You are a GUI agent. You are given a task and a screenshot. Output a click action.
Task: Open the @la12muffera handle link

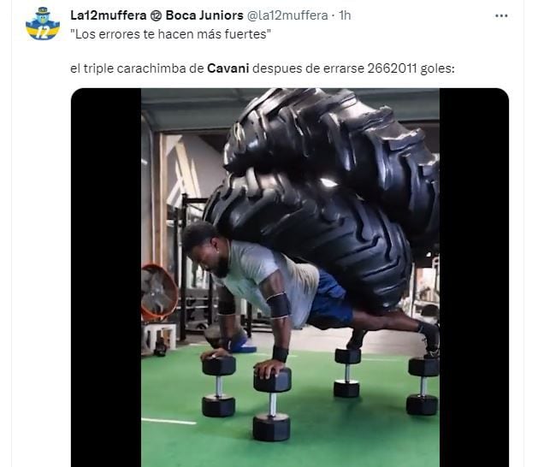[x=287, y=15]
